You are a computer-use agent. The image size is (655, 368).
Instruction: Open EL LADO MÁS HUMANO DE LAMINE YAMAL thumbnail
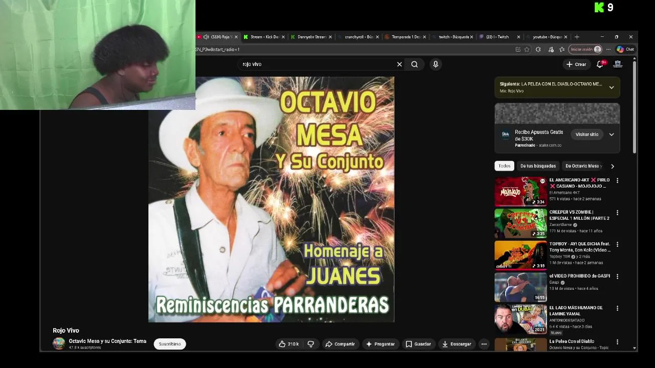(x=520, y=319)
